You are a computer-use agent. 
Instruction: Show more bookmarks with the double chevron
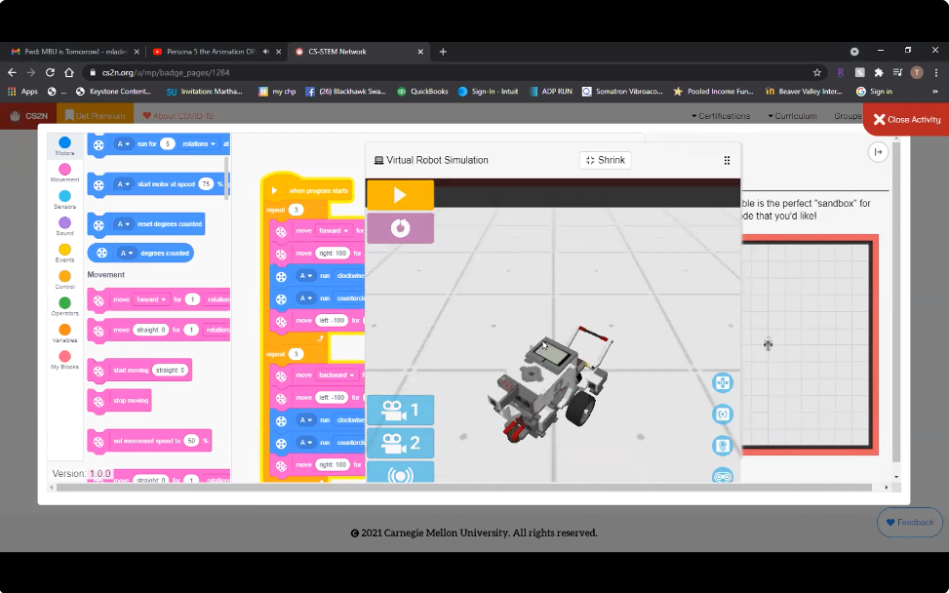[x=935, y=92]
